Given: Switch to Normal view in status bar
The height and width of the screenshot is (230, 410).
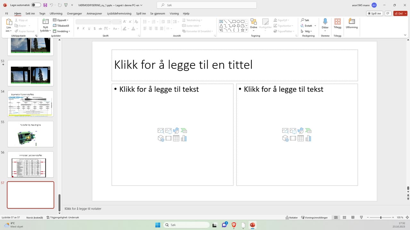Looking at the screenshot, I should 336,218.
